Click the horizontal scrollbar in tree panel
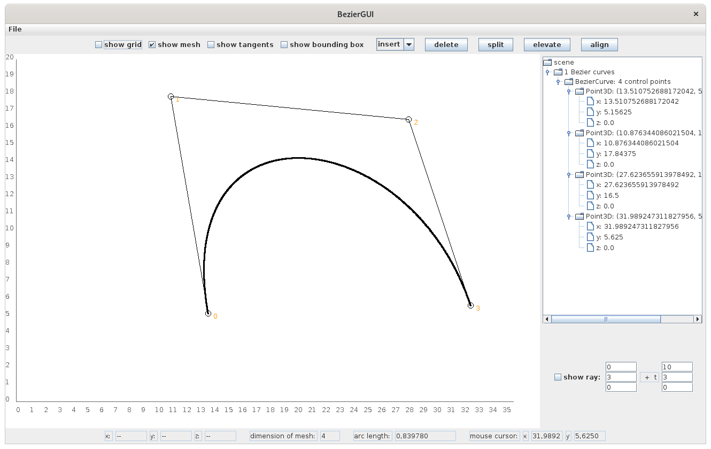 point(606,319)
